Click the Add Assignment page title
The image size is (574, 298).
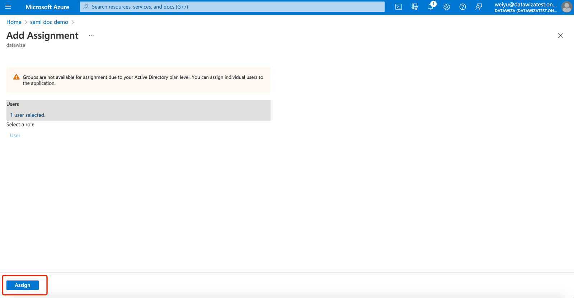pyautogui.click(x=42, y=35)
